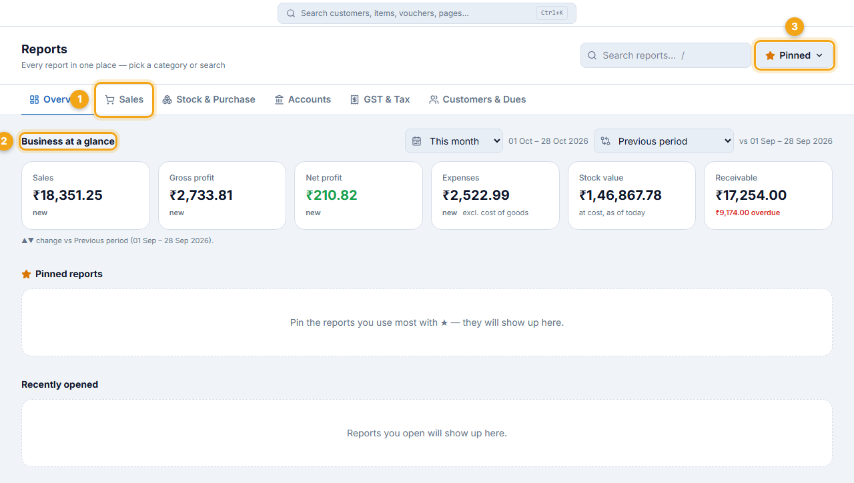The height and width of the screenshot is (483, 854).
Task: Click the star icon beside Pinned reports
Action: (x=27, y=274)
